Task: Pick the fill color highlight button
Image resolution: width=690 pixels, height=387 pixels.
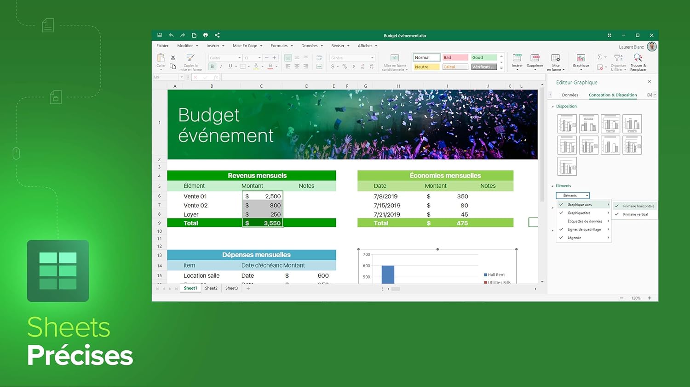Action: (x=256, y=67)
